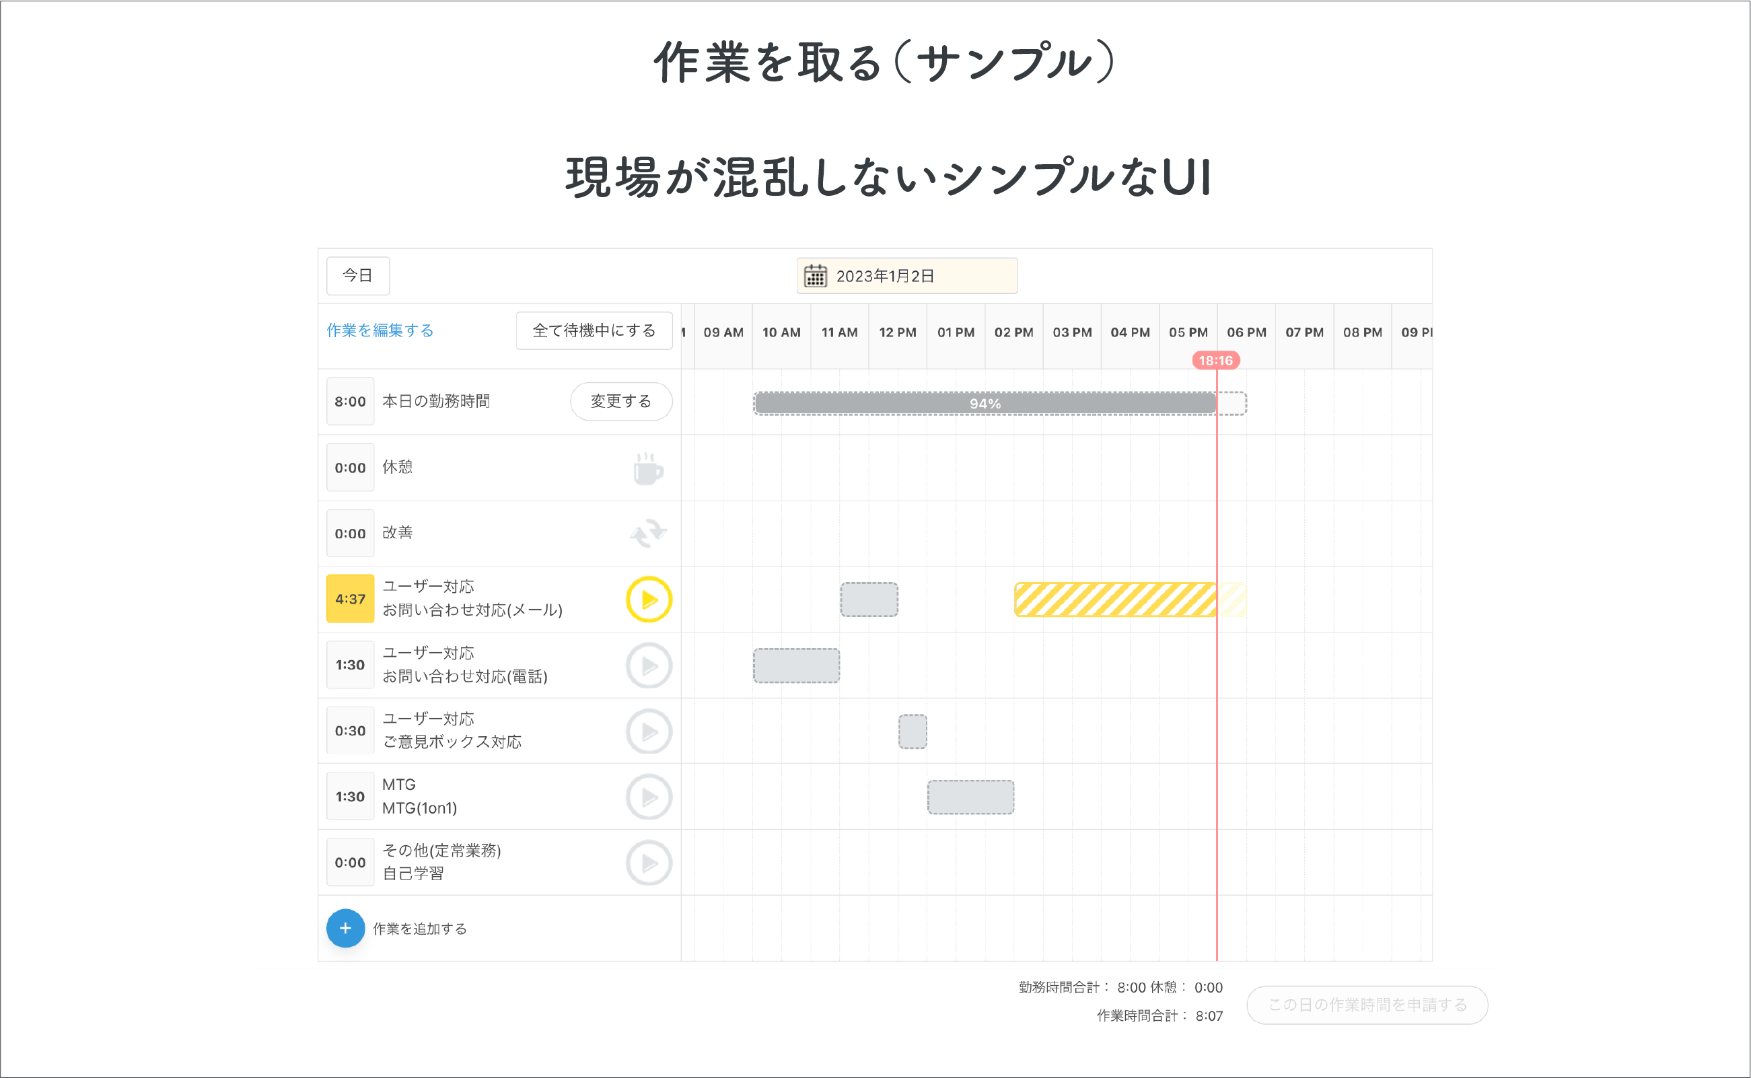Click the 18:16 current time marker
This screenshot has height=1078, width=1751.
click(1215, 361)
